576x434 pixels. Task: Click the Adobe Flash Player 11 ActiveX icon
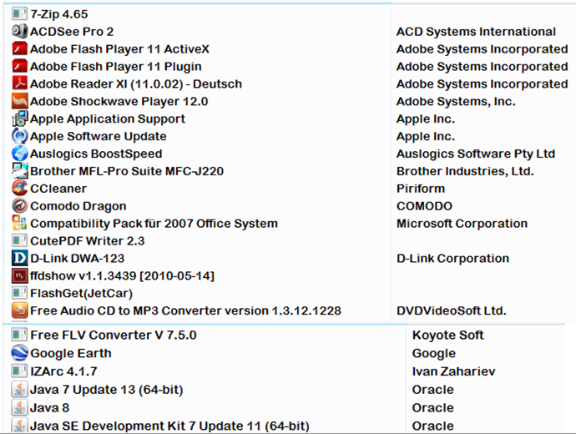click(x=19, y=49)
